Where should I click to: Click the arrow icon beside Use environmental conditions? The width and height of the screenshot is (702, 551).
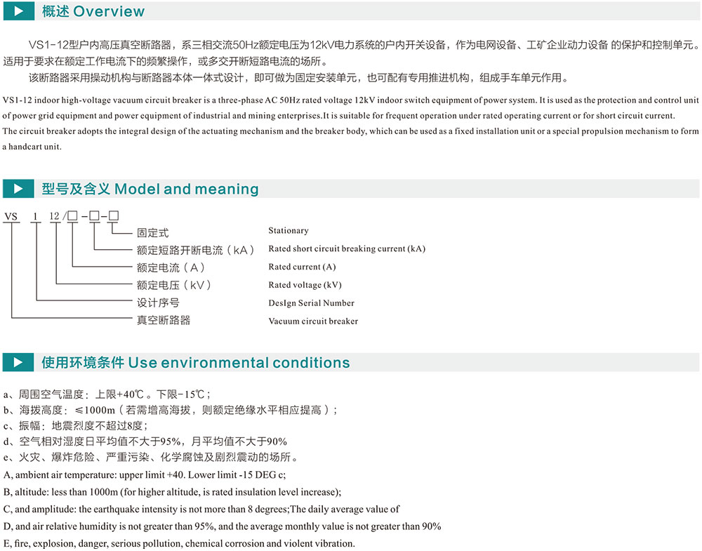[x=18, y=363]
